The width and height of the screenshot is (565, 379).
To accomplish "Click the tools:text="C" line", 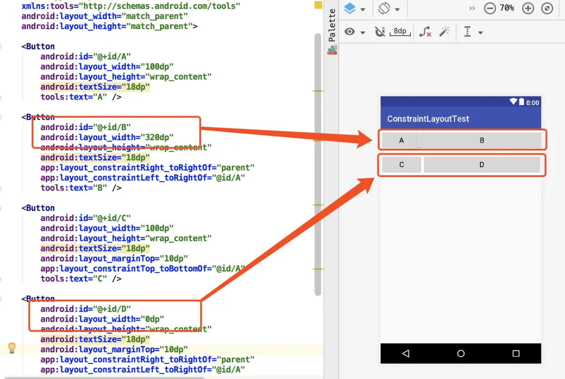I will pos(81,279).
